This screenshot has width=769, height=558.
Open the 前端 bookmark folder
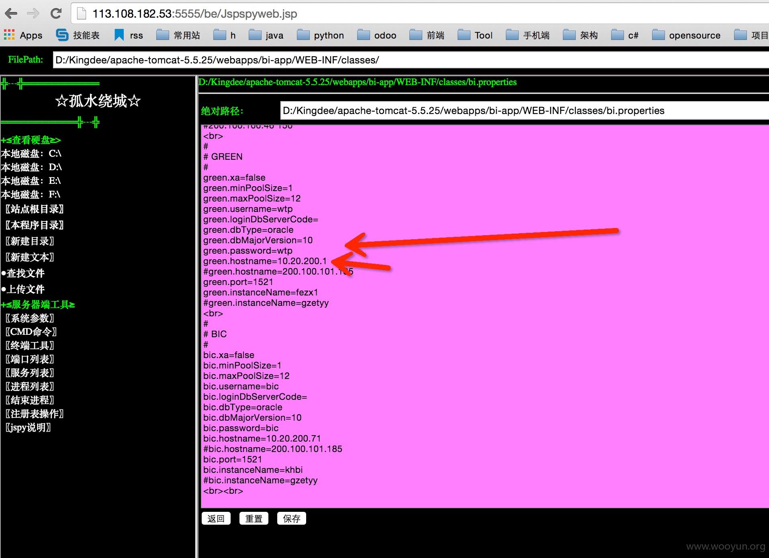pyautogui.click(x=427, y=35)
